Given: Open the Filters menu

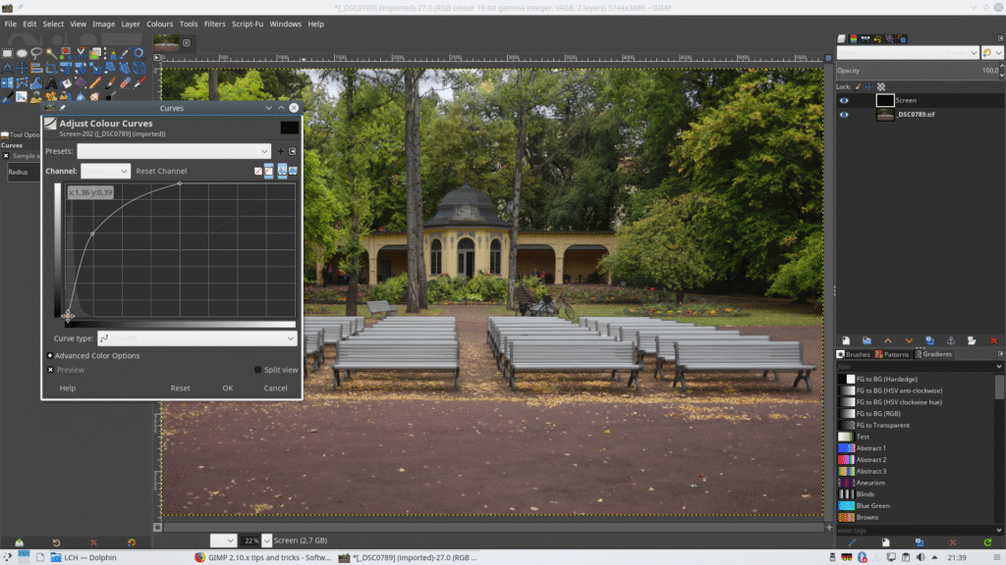Looking at the screenshot, I should 214,24.
